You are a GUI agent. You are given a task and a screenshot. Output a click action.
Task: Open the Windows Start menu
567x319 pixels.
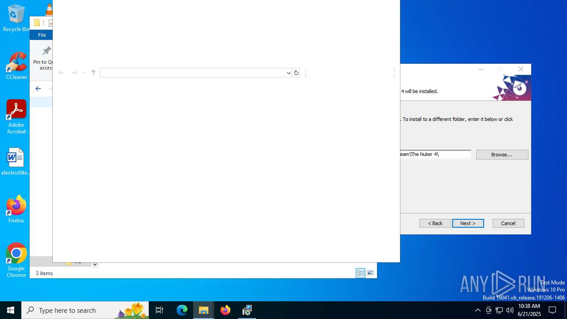(x=11, y=310)
